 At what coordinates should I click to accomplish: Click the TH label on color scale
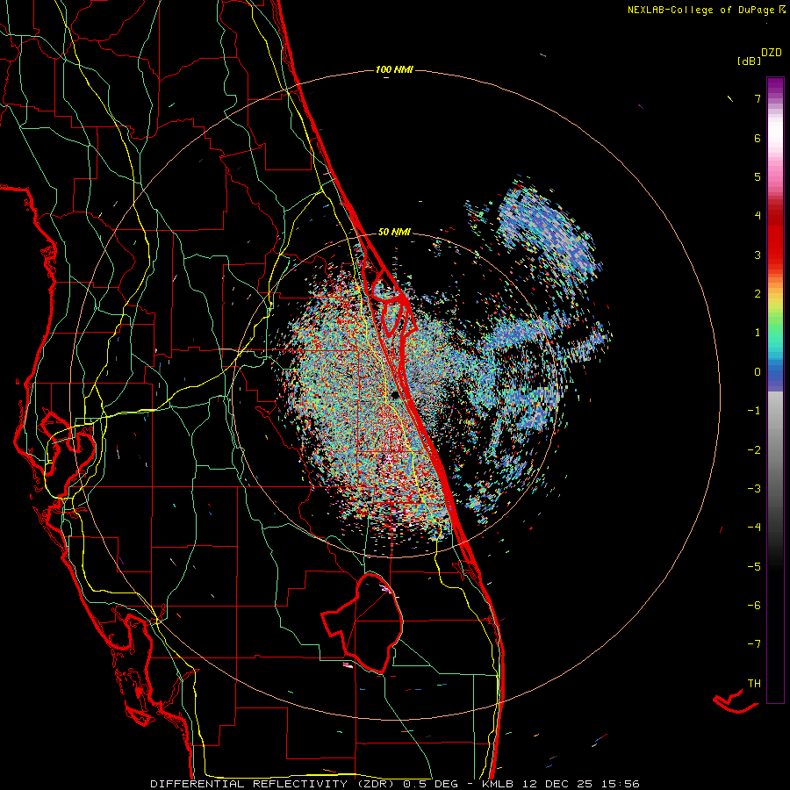[x=754, y=684]
